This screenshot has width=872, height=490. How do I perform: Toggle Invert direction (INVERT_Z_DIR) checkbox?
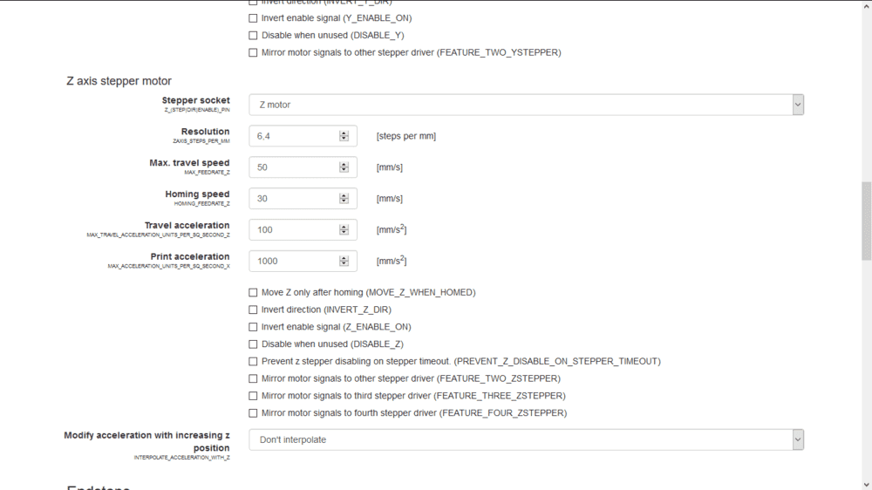254,310
